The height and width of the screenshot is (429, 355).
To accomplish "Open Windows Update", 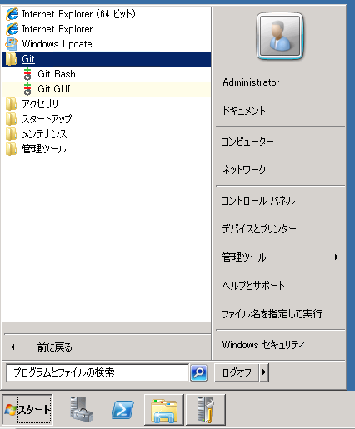I will 107,44.
